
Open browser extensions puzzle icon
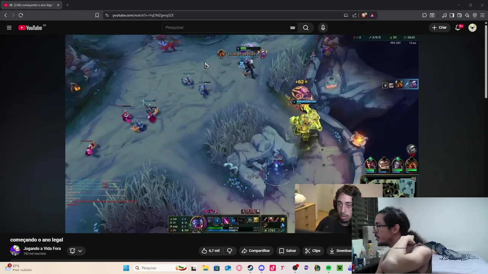[424, 15]
